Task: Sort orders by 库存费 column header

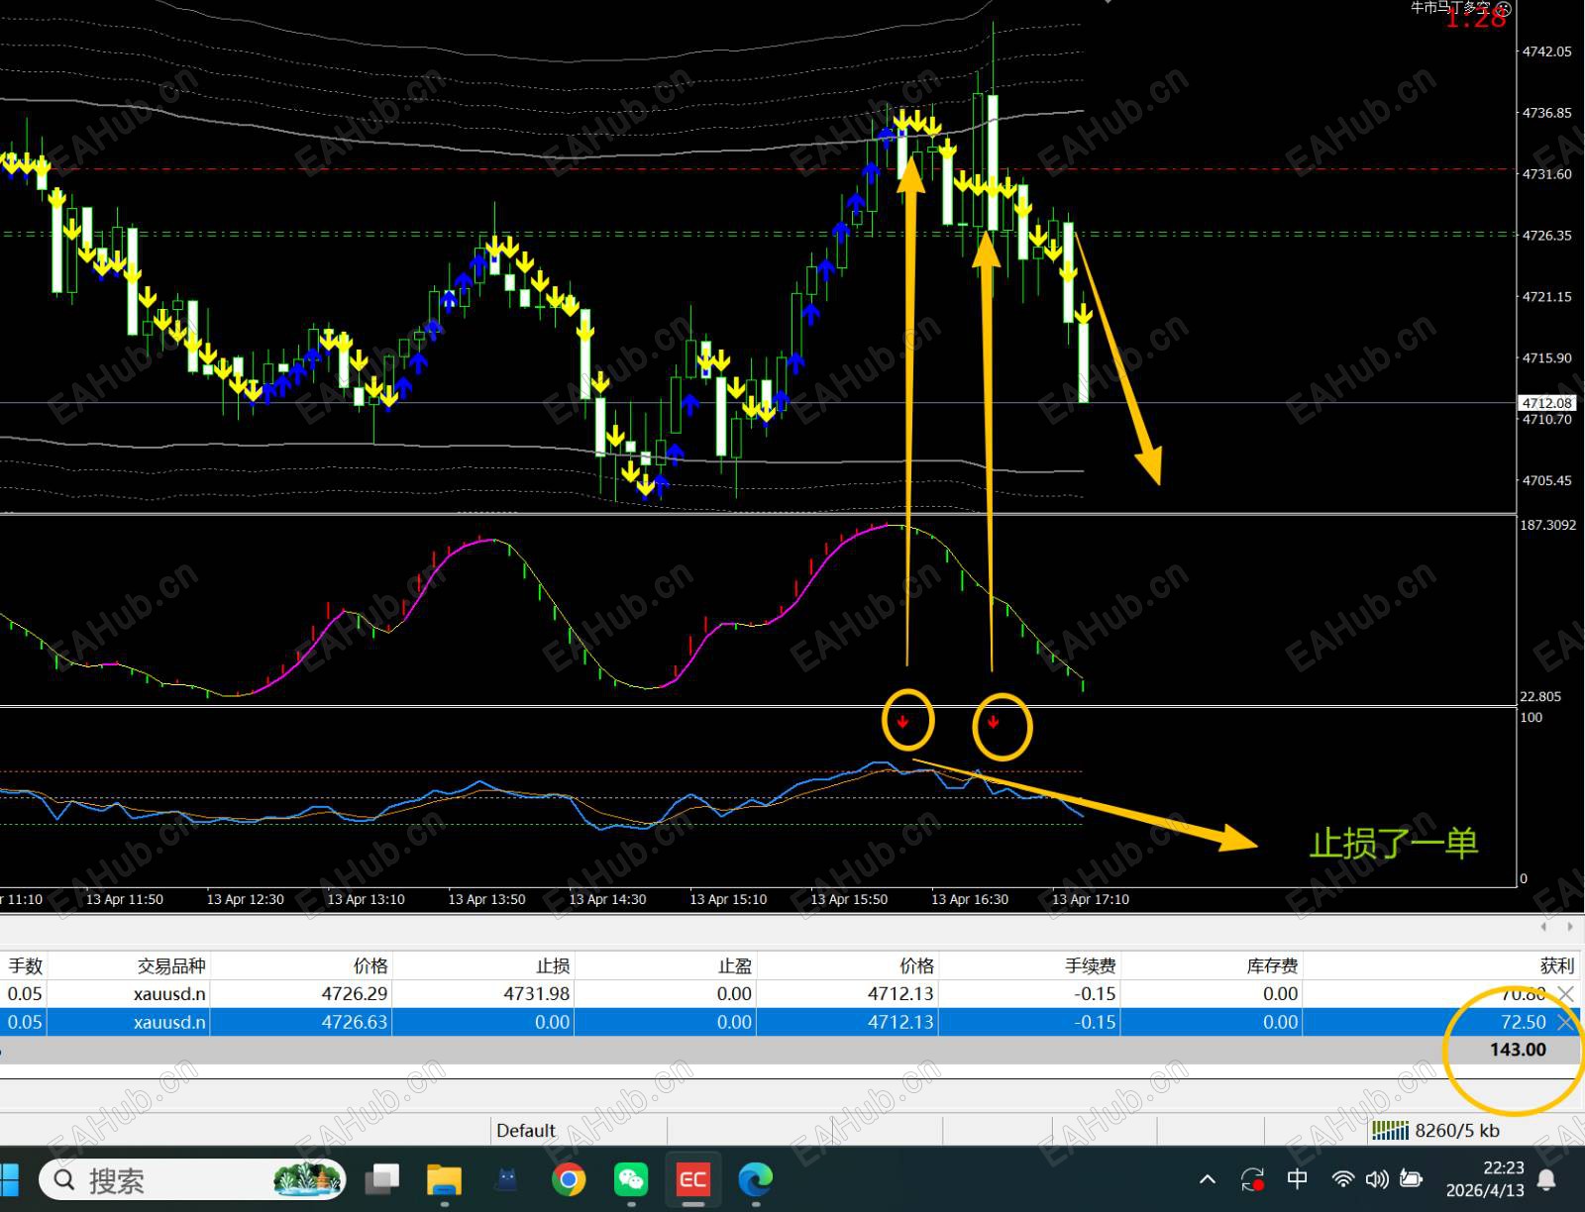Action: click(x=1272, y=965)
